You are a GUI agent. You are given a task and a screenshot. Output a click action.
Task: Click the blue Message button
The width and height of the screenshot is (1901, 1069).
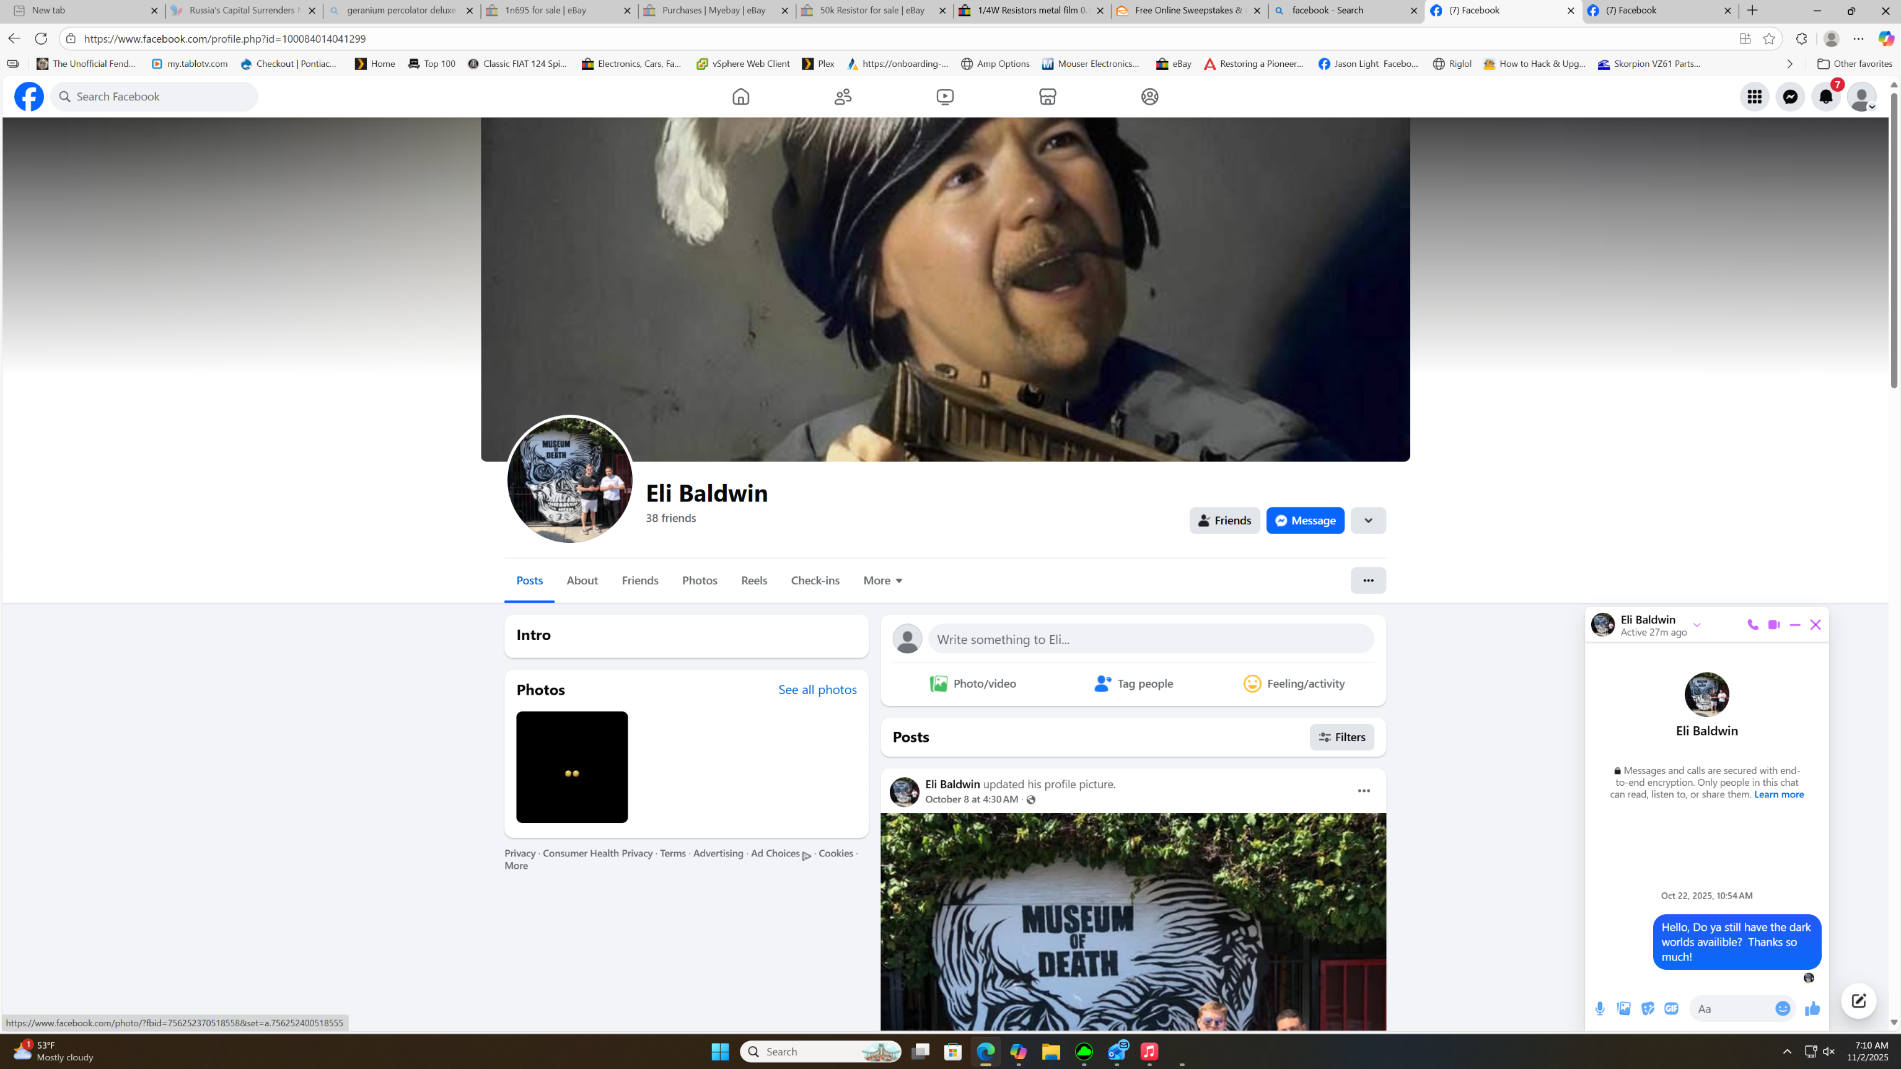pyautogui.click(x=1305, y=521)
